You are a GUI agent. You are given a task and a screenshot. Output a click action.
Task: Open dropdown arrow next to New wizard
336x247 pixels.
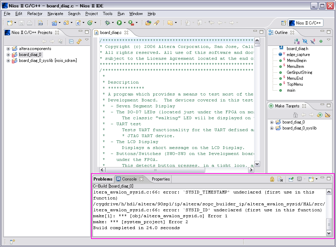point(15,23)
